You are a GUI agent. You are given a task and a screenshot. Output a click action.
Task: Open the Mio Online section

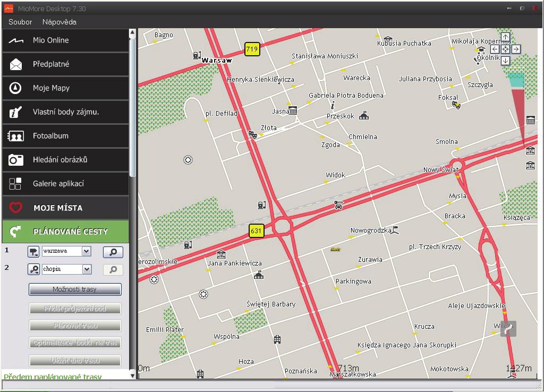(x=65, y=40)
